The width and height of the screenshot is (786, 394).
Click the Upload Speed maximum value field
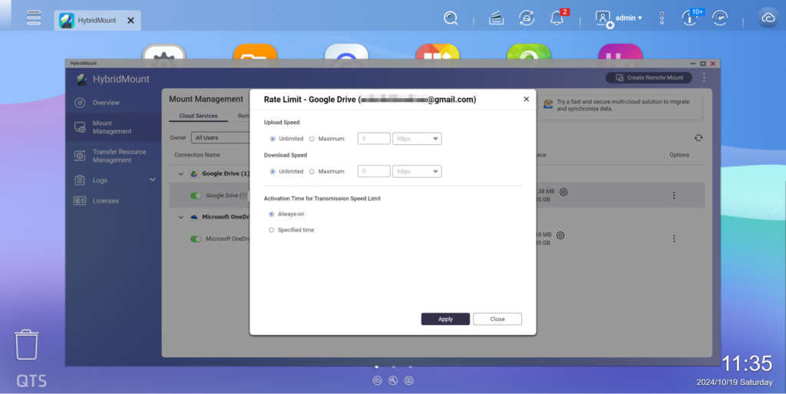374,139
